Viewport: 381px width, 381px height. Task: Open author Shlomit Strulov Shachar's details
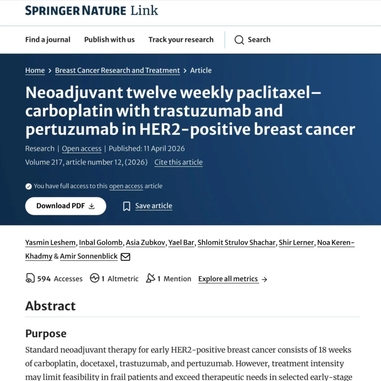[237, 243]
